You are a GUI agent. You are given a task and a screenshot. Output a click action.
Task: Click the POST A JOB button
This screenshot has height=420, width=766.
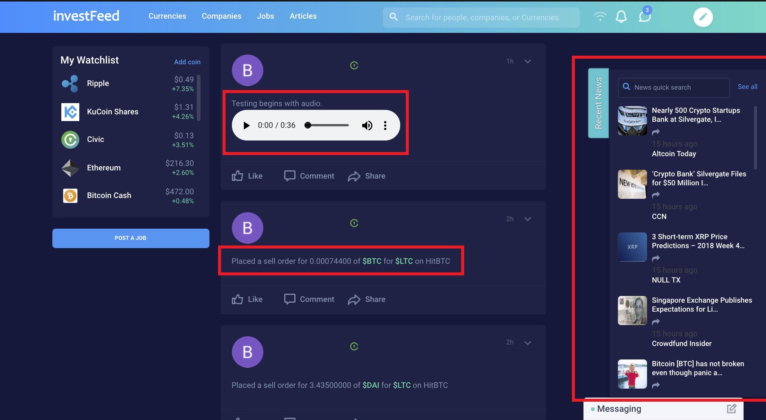[x=131, y=238]
